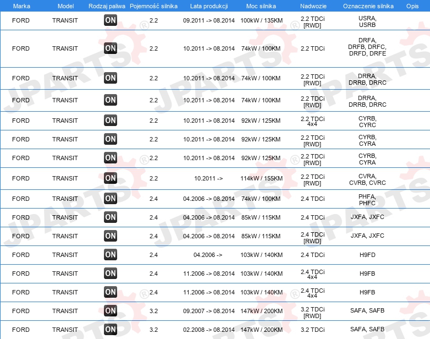
Task: Select the 'DRFA, DRFB, DRFC, DRFD, DRFE' cell
Action: point(367,47)
